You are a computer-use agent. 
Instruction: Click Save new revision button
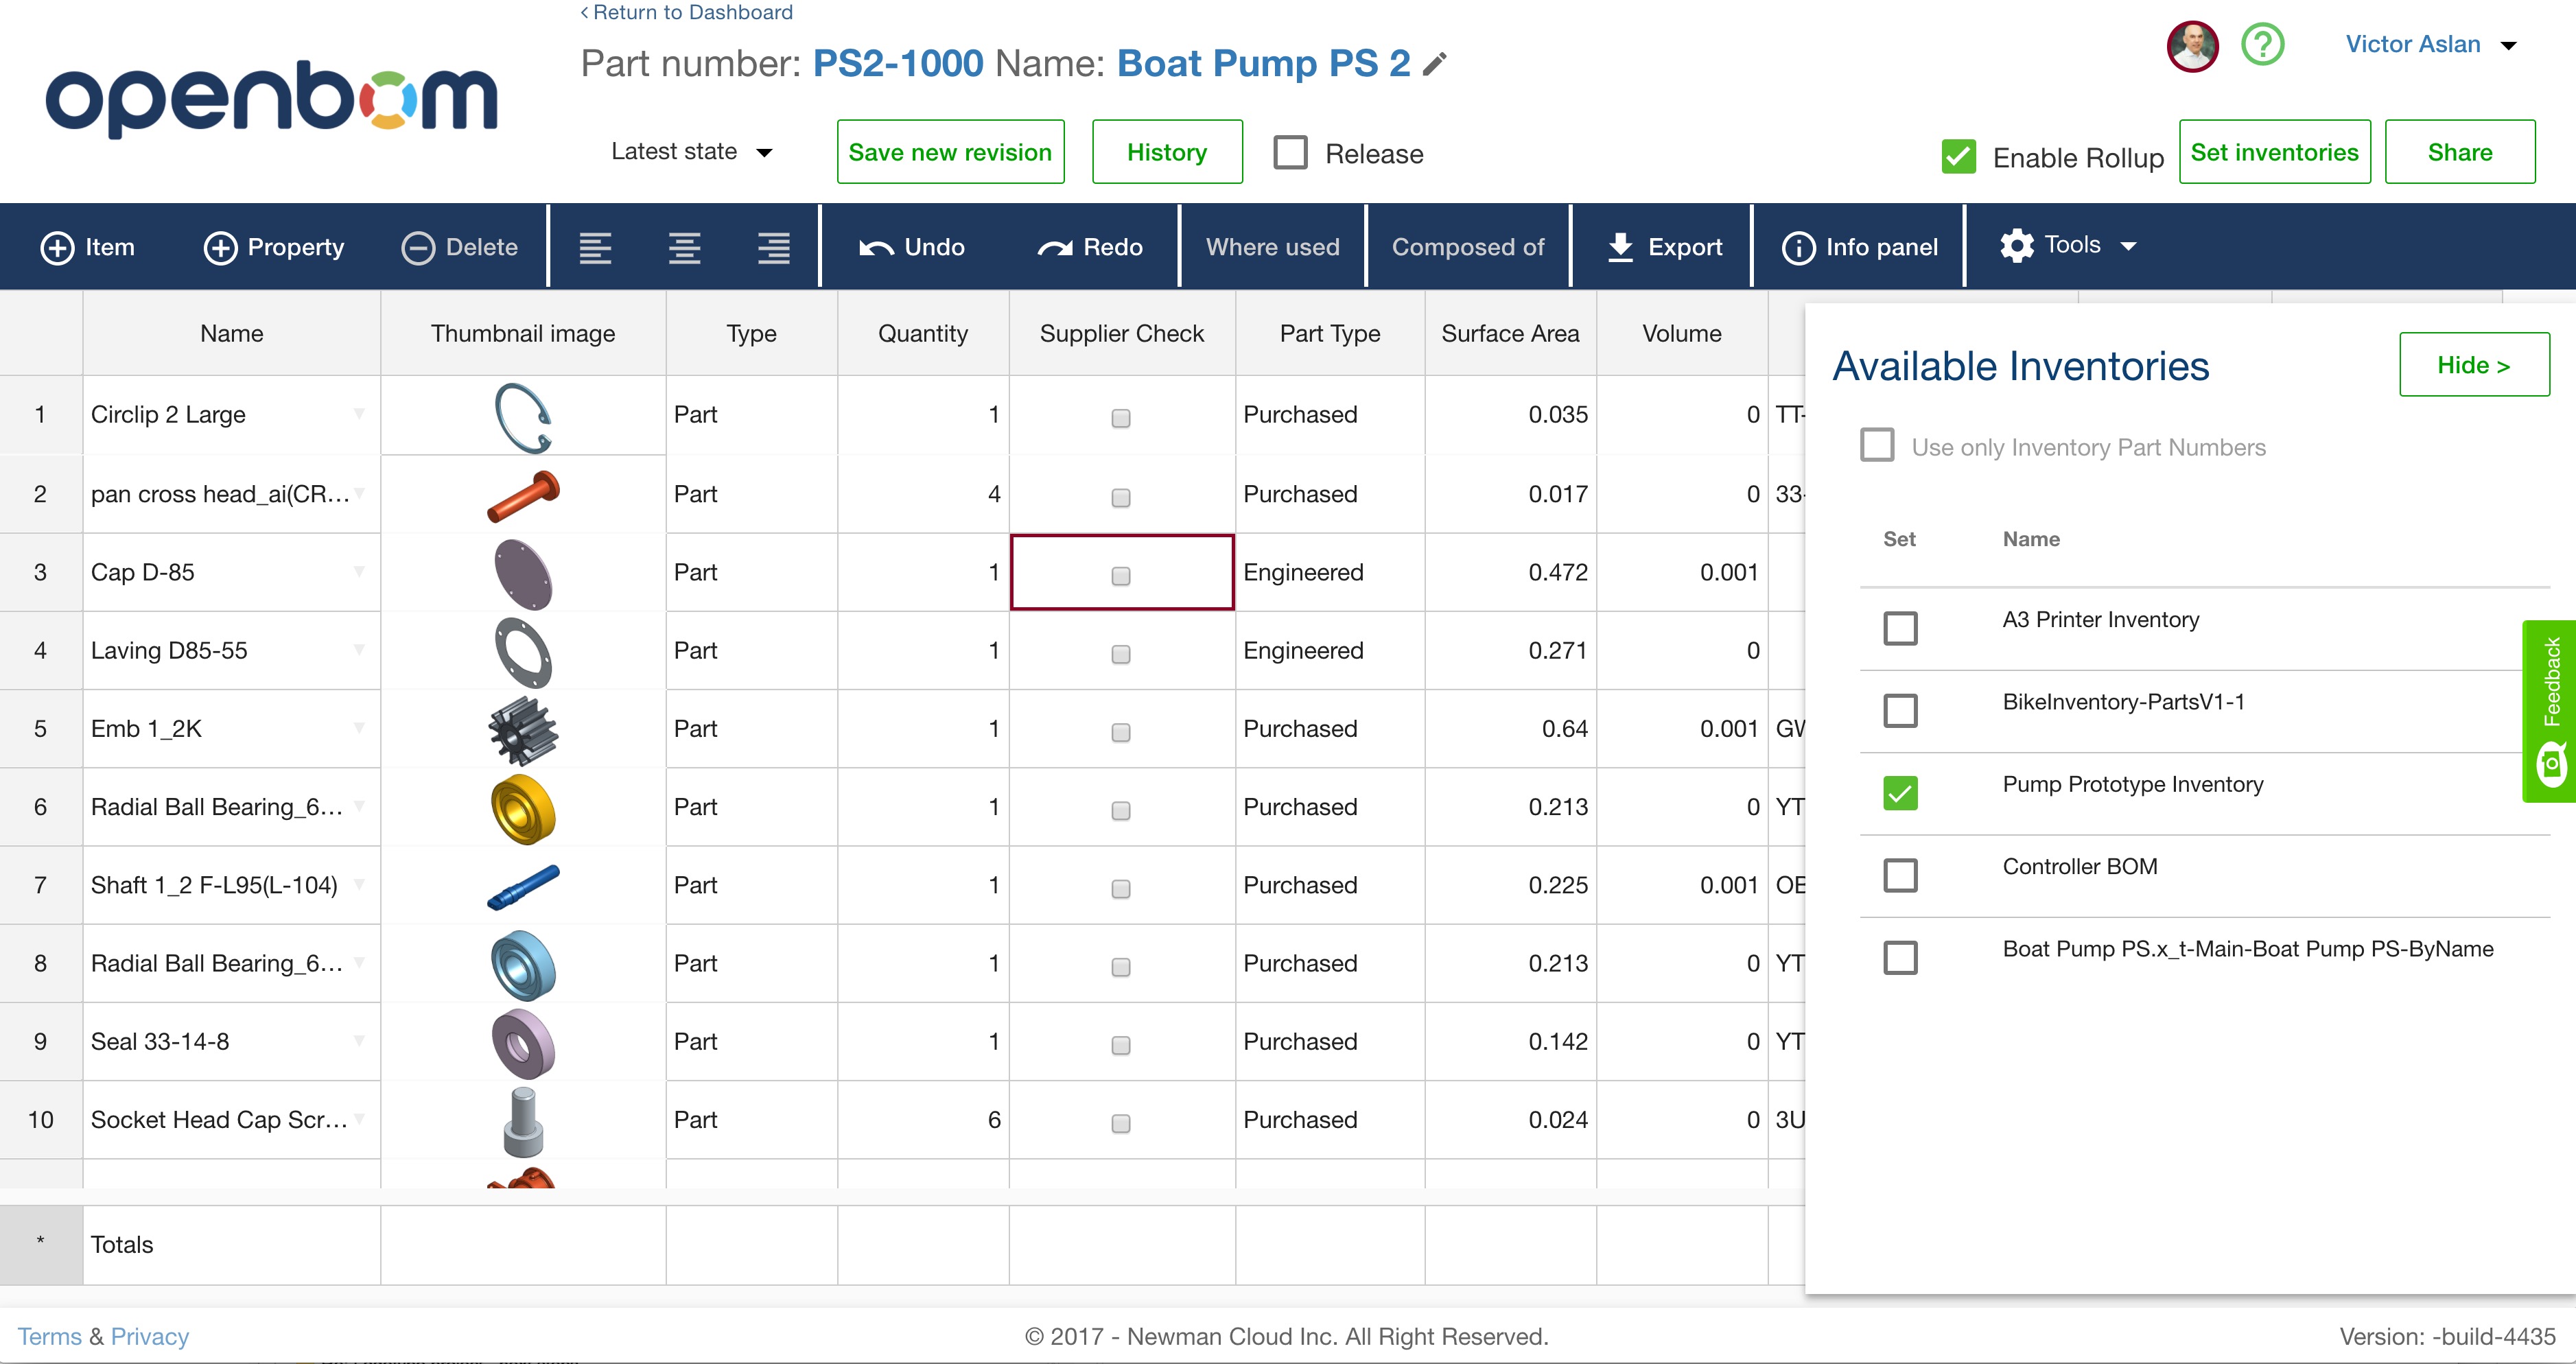(x=950, y=152)
